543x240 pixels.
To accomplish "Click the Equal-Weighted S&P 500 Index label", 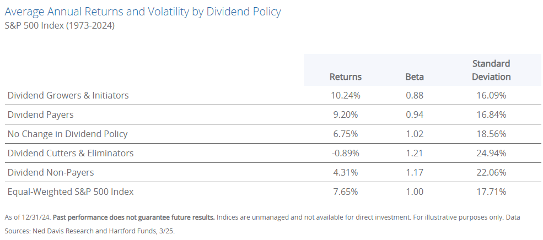I will click(x=71, y=192).
